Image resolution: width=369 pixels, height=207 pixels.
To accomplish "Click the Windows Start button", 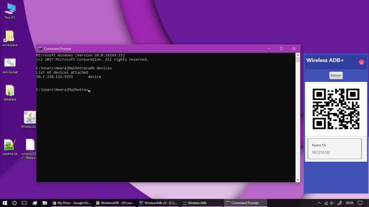I will (5, 203).
